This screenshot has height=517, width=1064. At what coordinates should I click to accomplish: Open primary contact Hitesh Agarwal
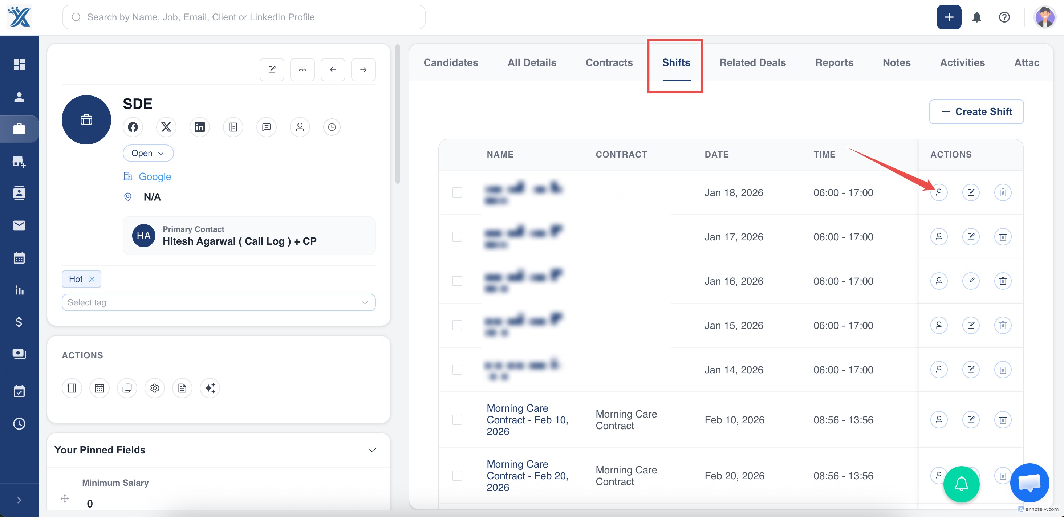tap(249, 236)
